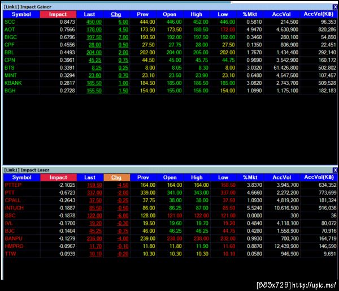Sort Impact Gainer by High column
This screenshot has width=339, height=291.
(x=196, y=14)
